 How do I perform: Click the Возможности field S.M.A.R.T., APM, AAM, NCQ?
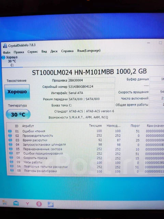[x=89, y=117]
